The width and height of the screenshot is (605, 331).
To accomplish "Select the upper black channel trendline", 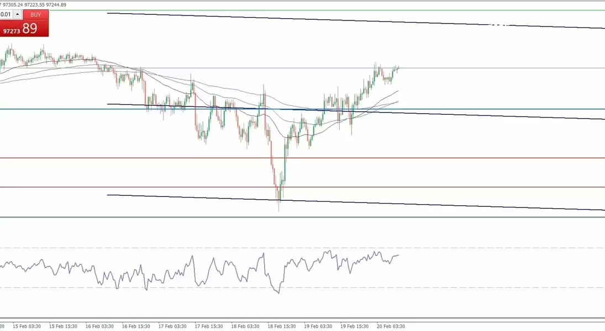I will pyautogui.click(x=354, y=20).
